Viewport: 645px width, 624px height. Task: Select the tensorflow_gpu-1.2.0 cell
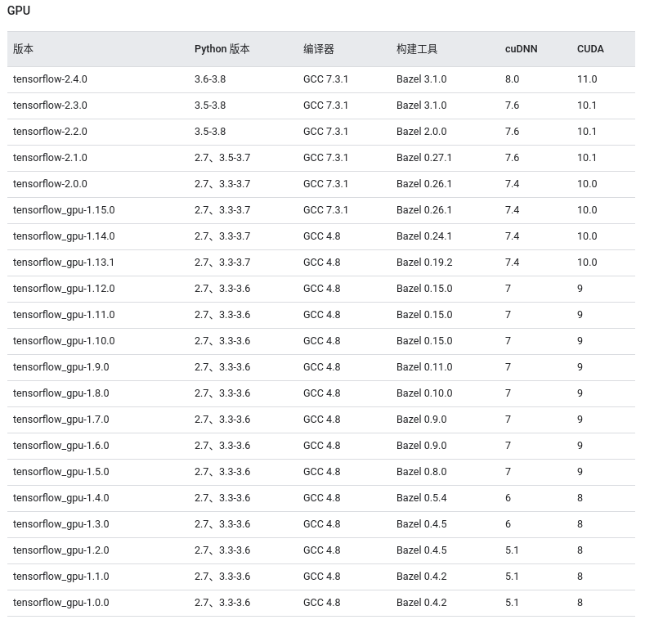point(60,550)
